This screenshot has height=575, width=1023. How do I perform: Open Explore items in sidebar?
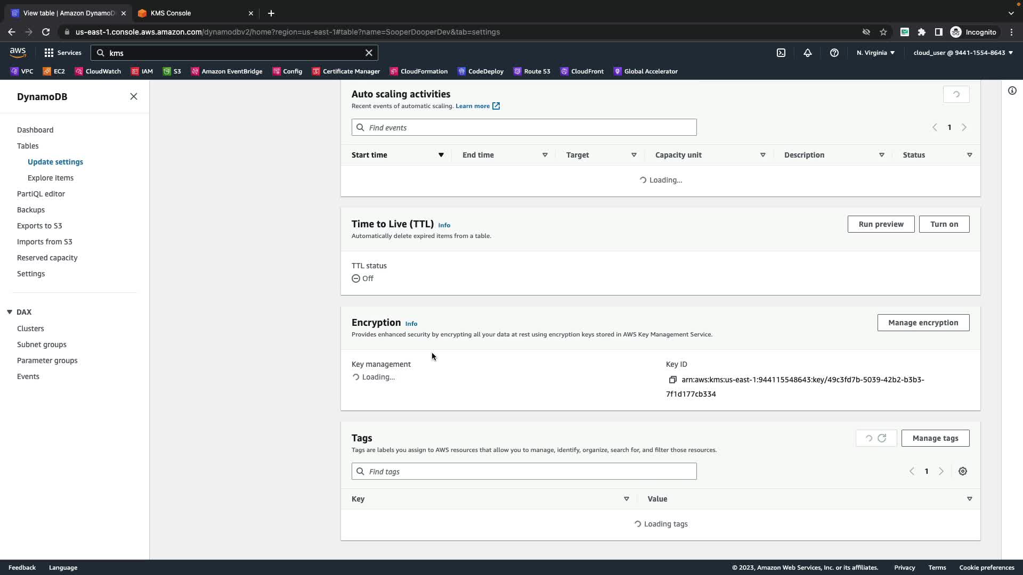51,178
